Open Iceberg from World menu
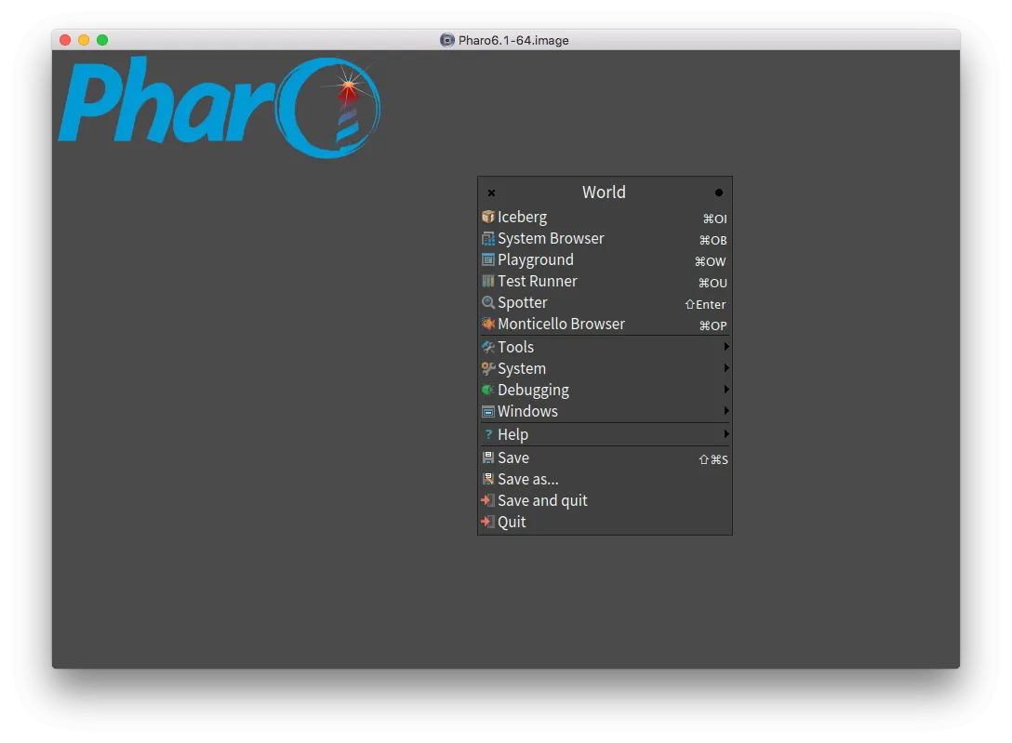 605,218
